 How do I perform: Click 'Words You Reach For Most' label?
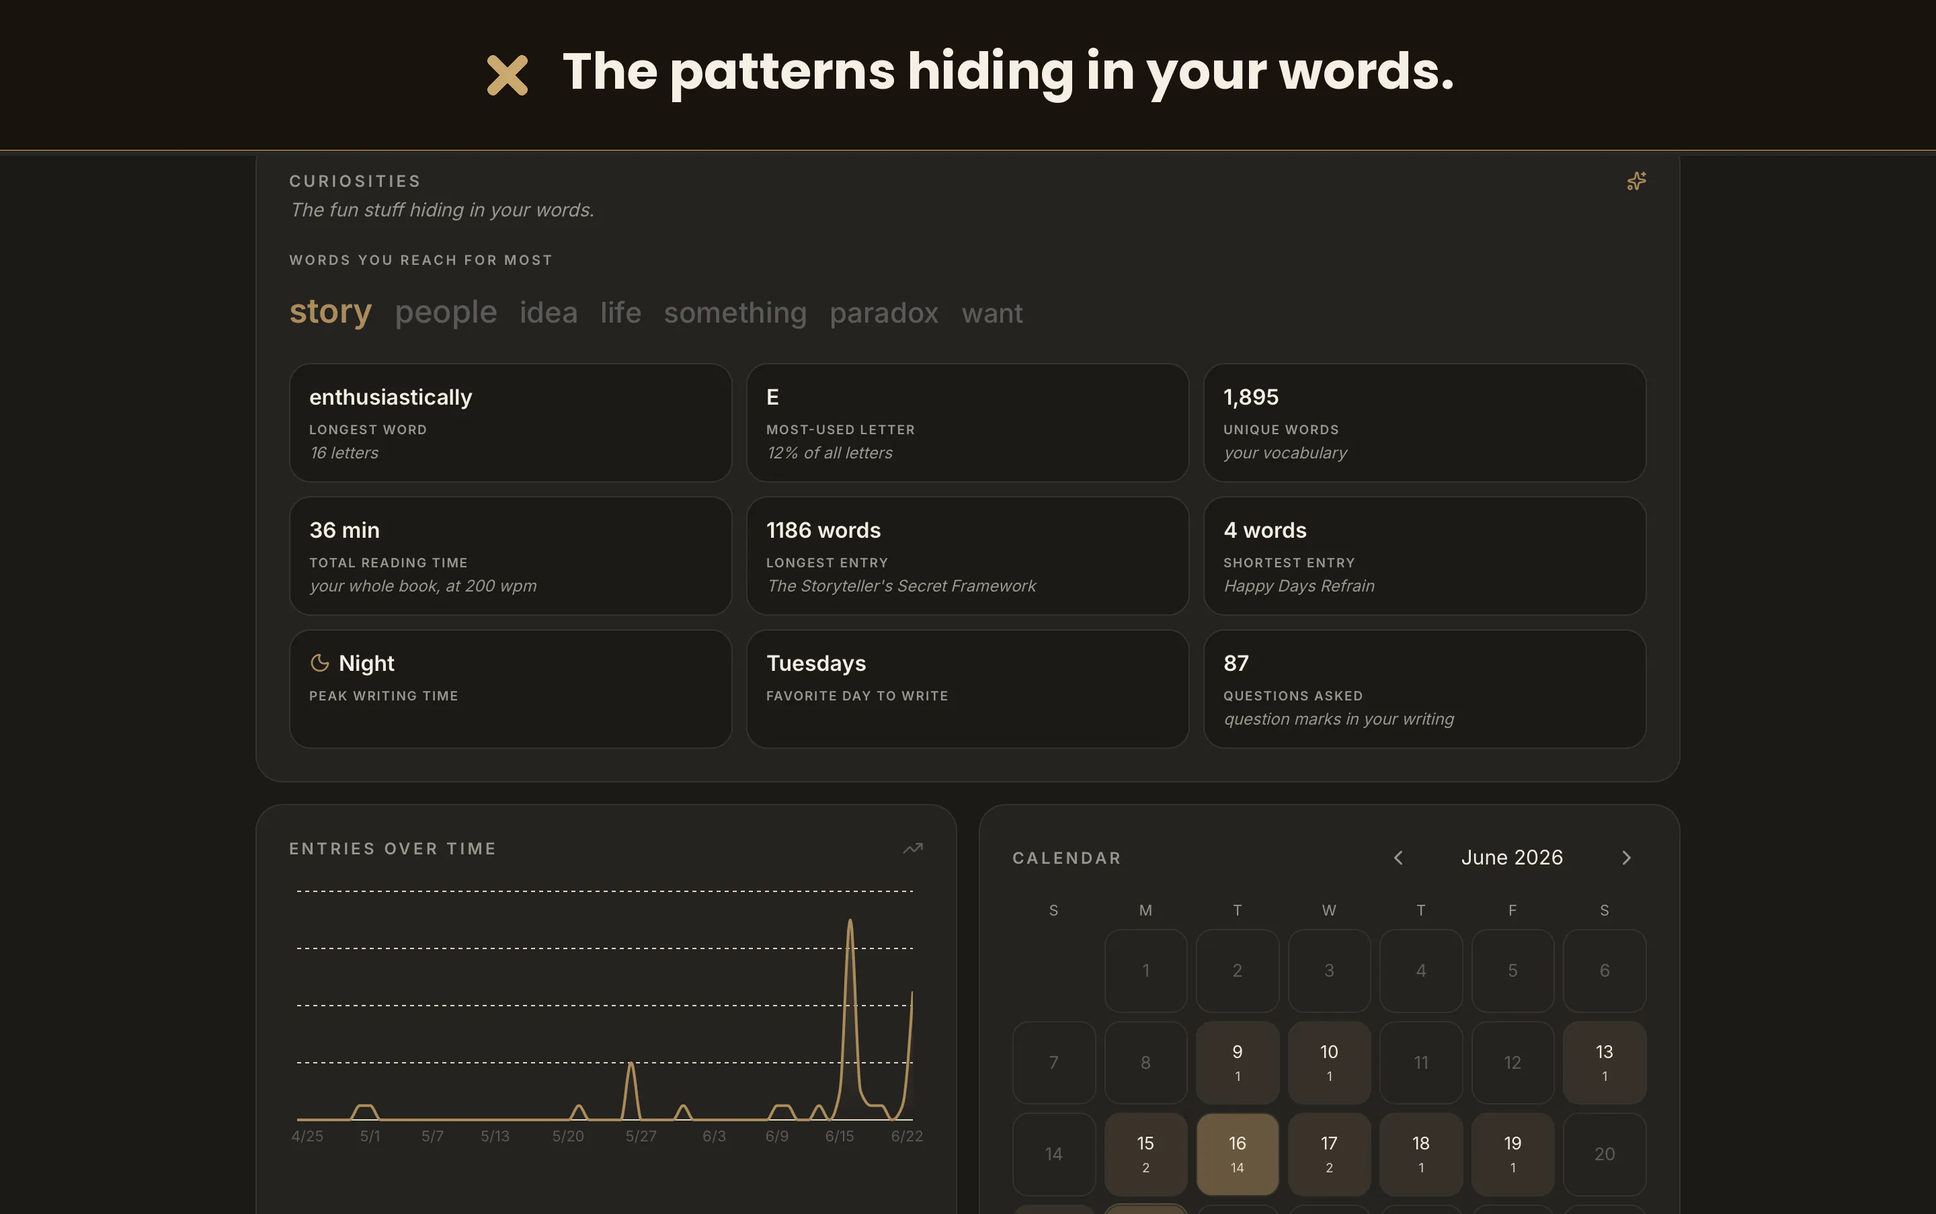tap(421, 260)
